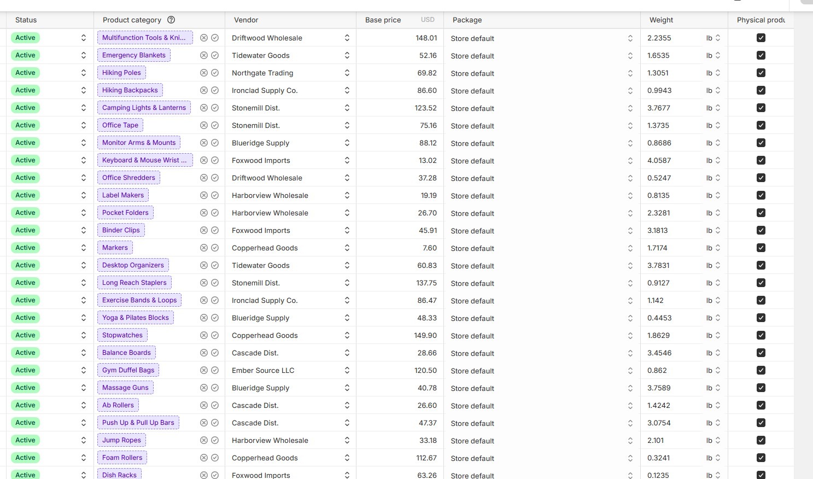813x479 pixels.
Task: Confirm the Stopwatches category suggestion
Action: pos(215,335)
